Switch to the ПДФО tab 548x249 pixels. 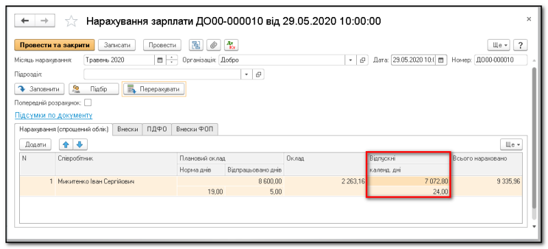157,129
